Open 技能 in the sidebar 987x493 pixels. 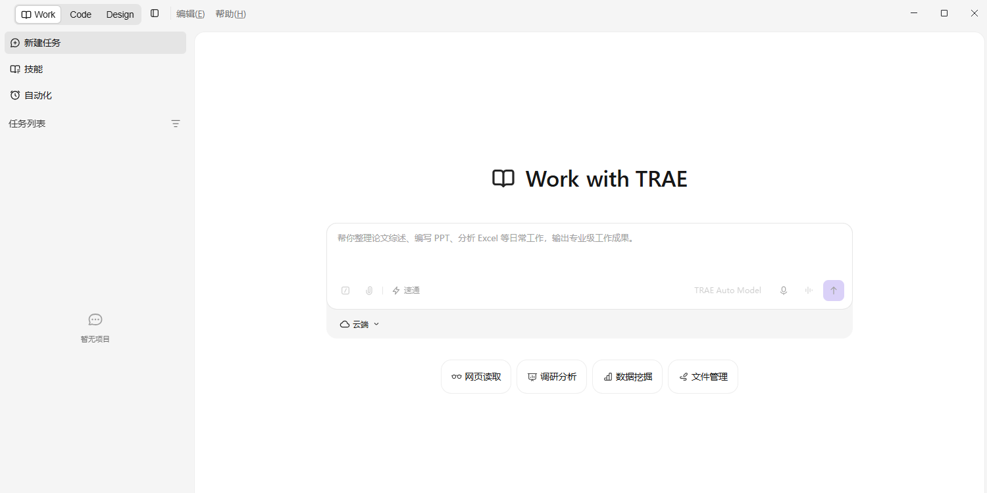point(95,69)
